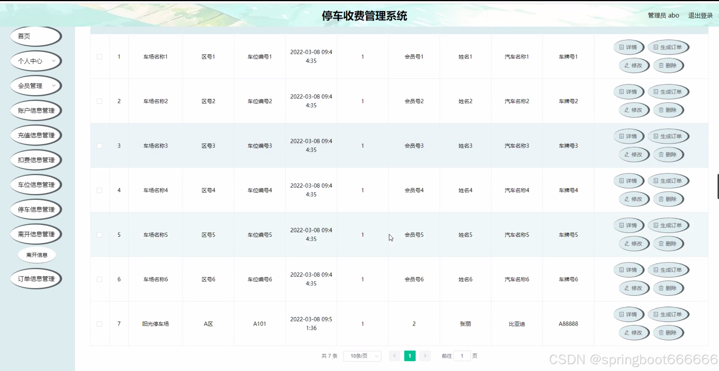
Task: Click the 退出登录 link
Action: click(700, 15)
